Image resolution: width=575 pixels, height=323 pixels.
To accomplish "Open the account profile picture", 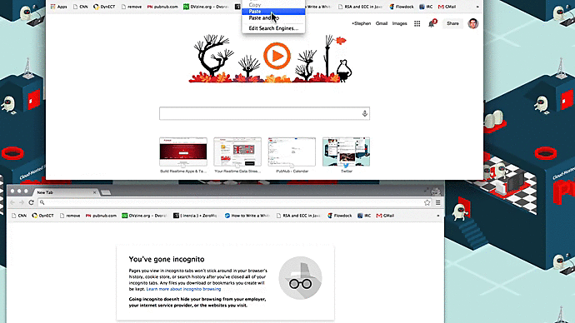I will coord(473,23).
